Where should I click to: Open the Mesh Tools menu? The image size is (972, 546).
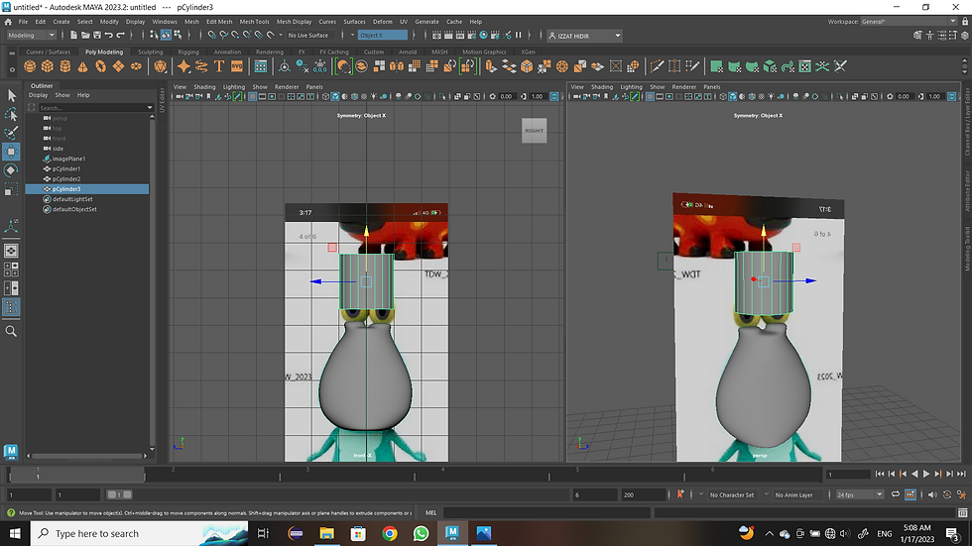click(254, 22)
